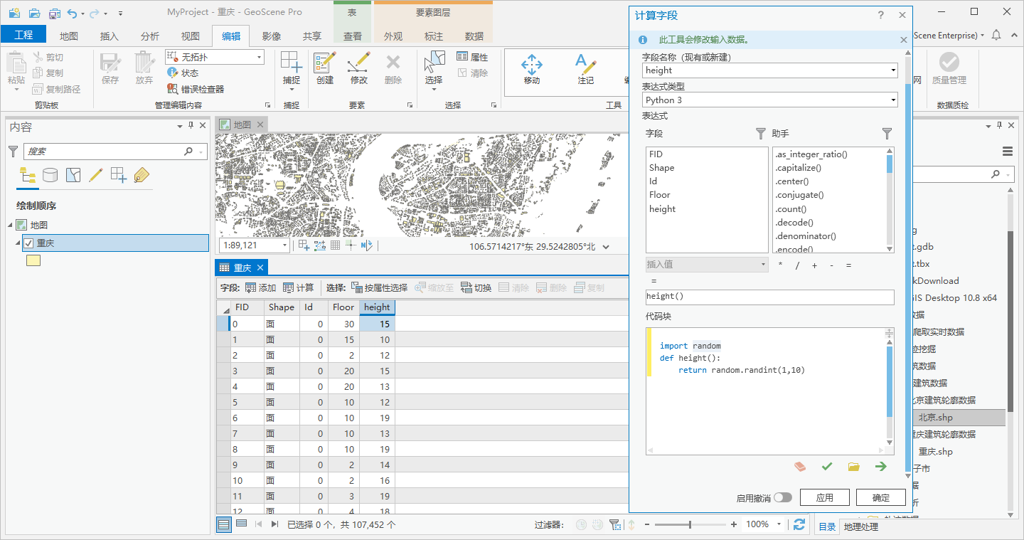The height and width of the screenshot is (540, 1024).
Task: Click the green checkmark verify icon
Action: click(x=826, y=467)
